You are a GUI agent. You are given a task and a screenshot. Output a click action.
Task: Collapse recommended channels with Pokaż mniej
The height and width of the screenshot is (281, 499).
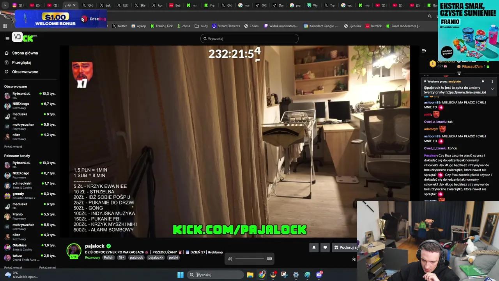48,267
